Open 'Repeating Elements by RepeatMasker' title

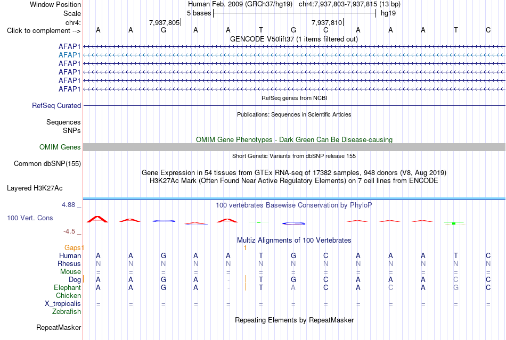(x=295, y=320)
